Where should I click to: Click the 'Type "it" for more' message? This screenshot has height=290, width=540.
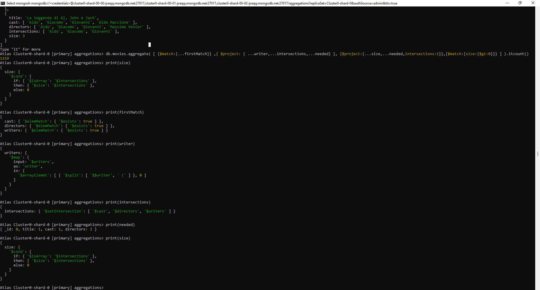pos(20,49)
